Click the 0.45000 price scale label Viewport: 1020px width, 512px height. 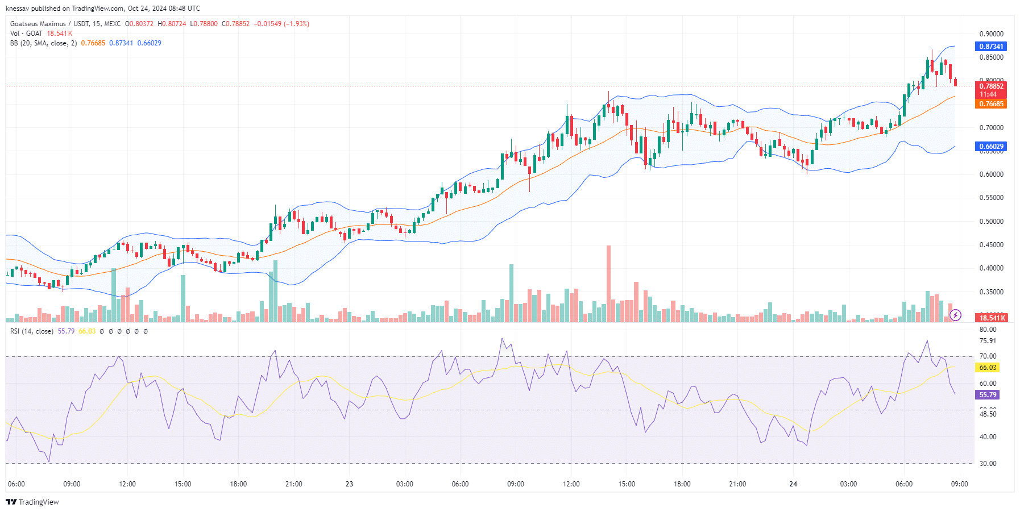[x=991, y=245]
